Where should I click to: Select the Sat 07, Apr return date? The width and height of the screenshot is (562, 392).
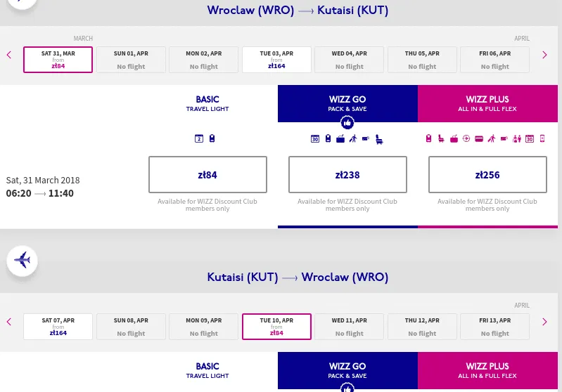58,327
